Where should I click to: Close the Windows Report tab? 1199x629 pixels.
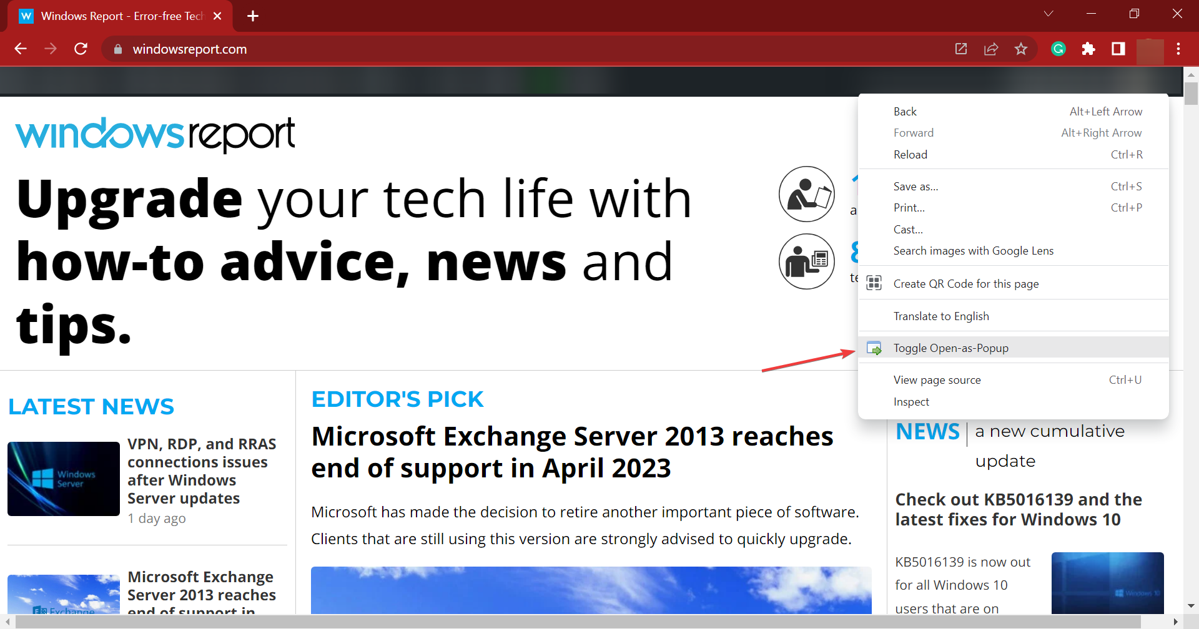point(217,16)
